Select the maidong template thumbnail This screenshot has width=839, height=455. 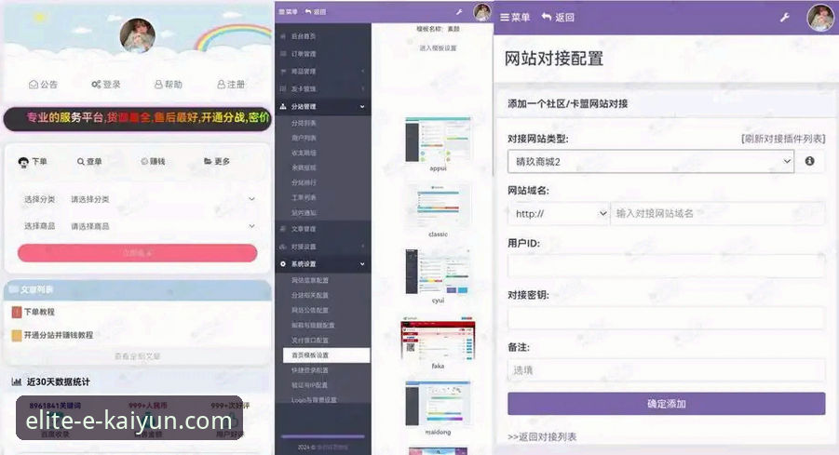(438, 404)
